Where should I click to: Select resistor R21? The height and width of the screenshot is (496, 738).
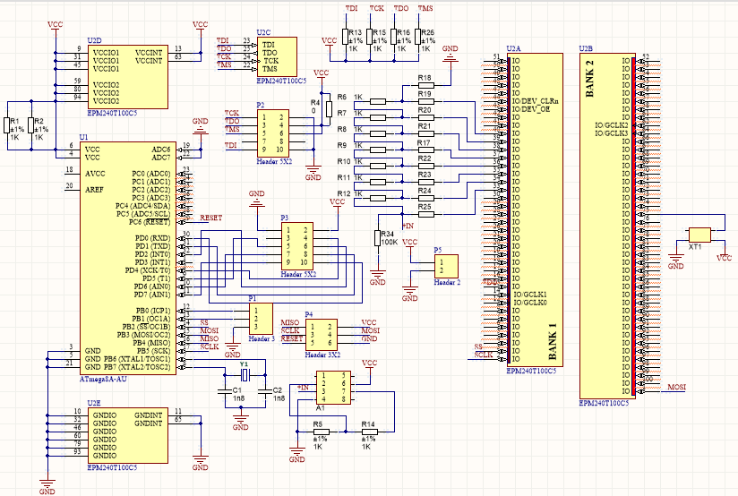[426, 133]
